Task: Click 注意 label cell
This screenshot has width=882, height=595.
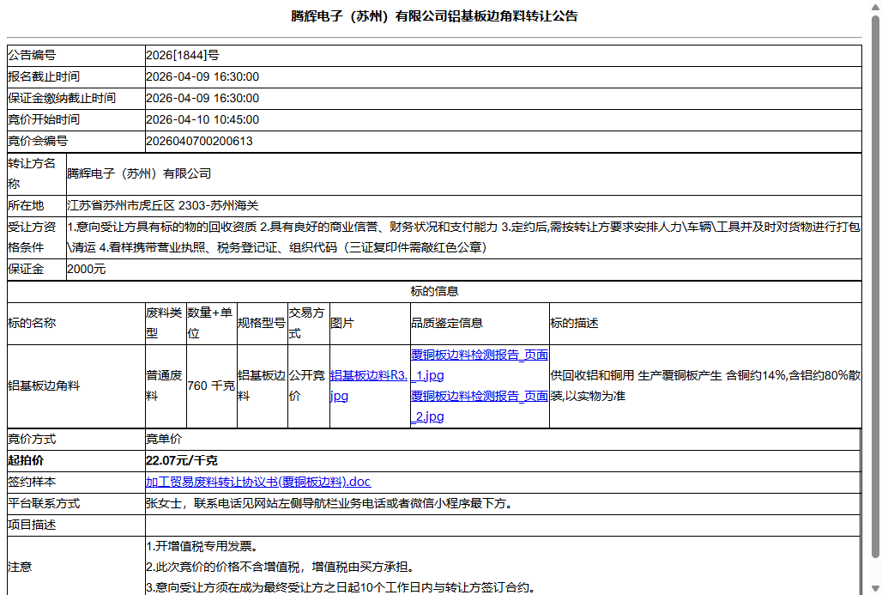Action: (x=76, y=567)
